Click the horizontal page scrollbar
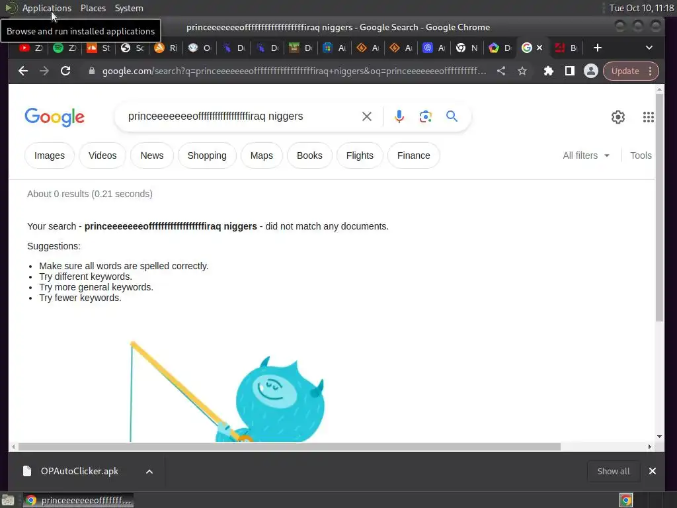This screenshot has width=677, height=508. 290,447
